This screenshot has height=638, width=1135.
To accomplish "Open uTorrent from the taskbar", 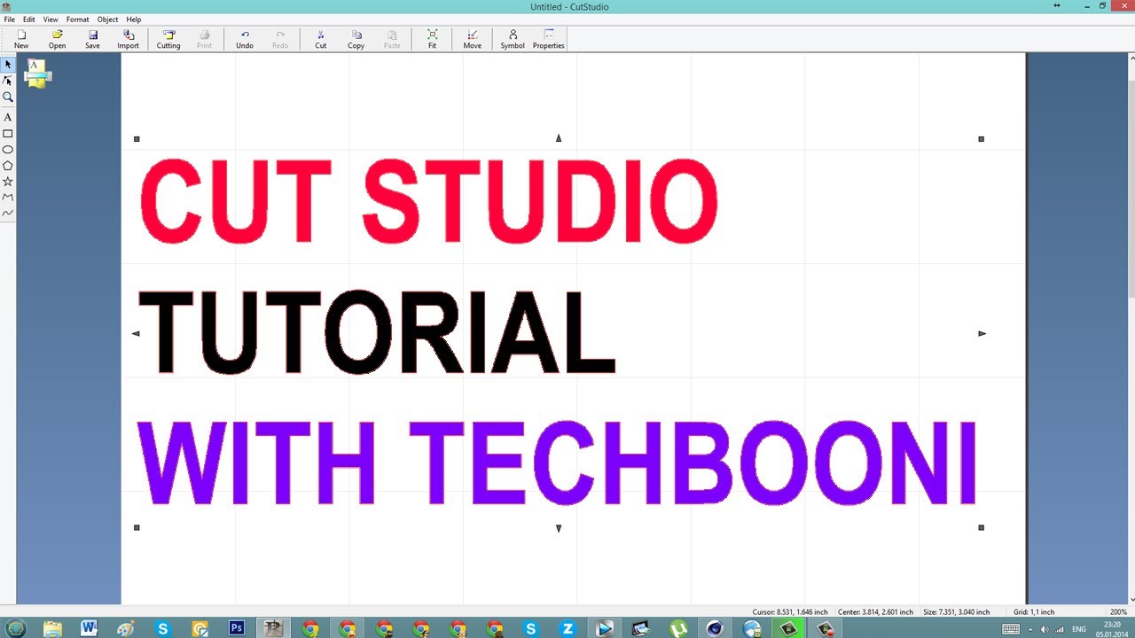I will point(678,628).
